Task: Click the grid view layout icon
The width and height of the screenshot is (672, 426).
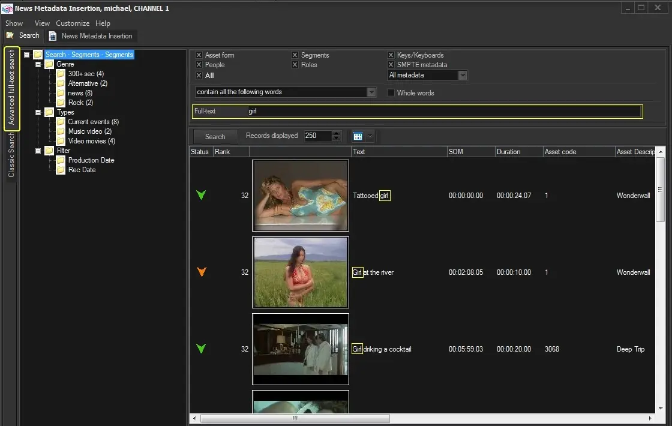Action: 358,136
